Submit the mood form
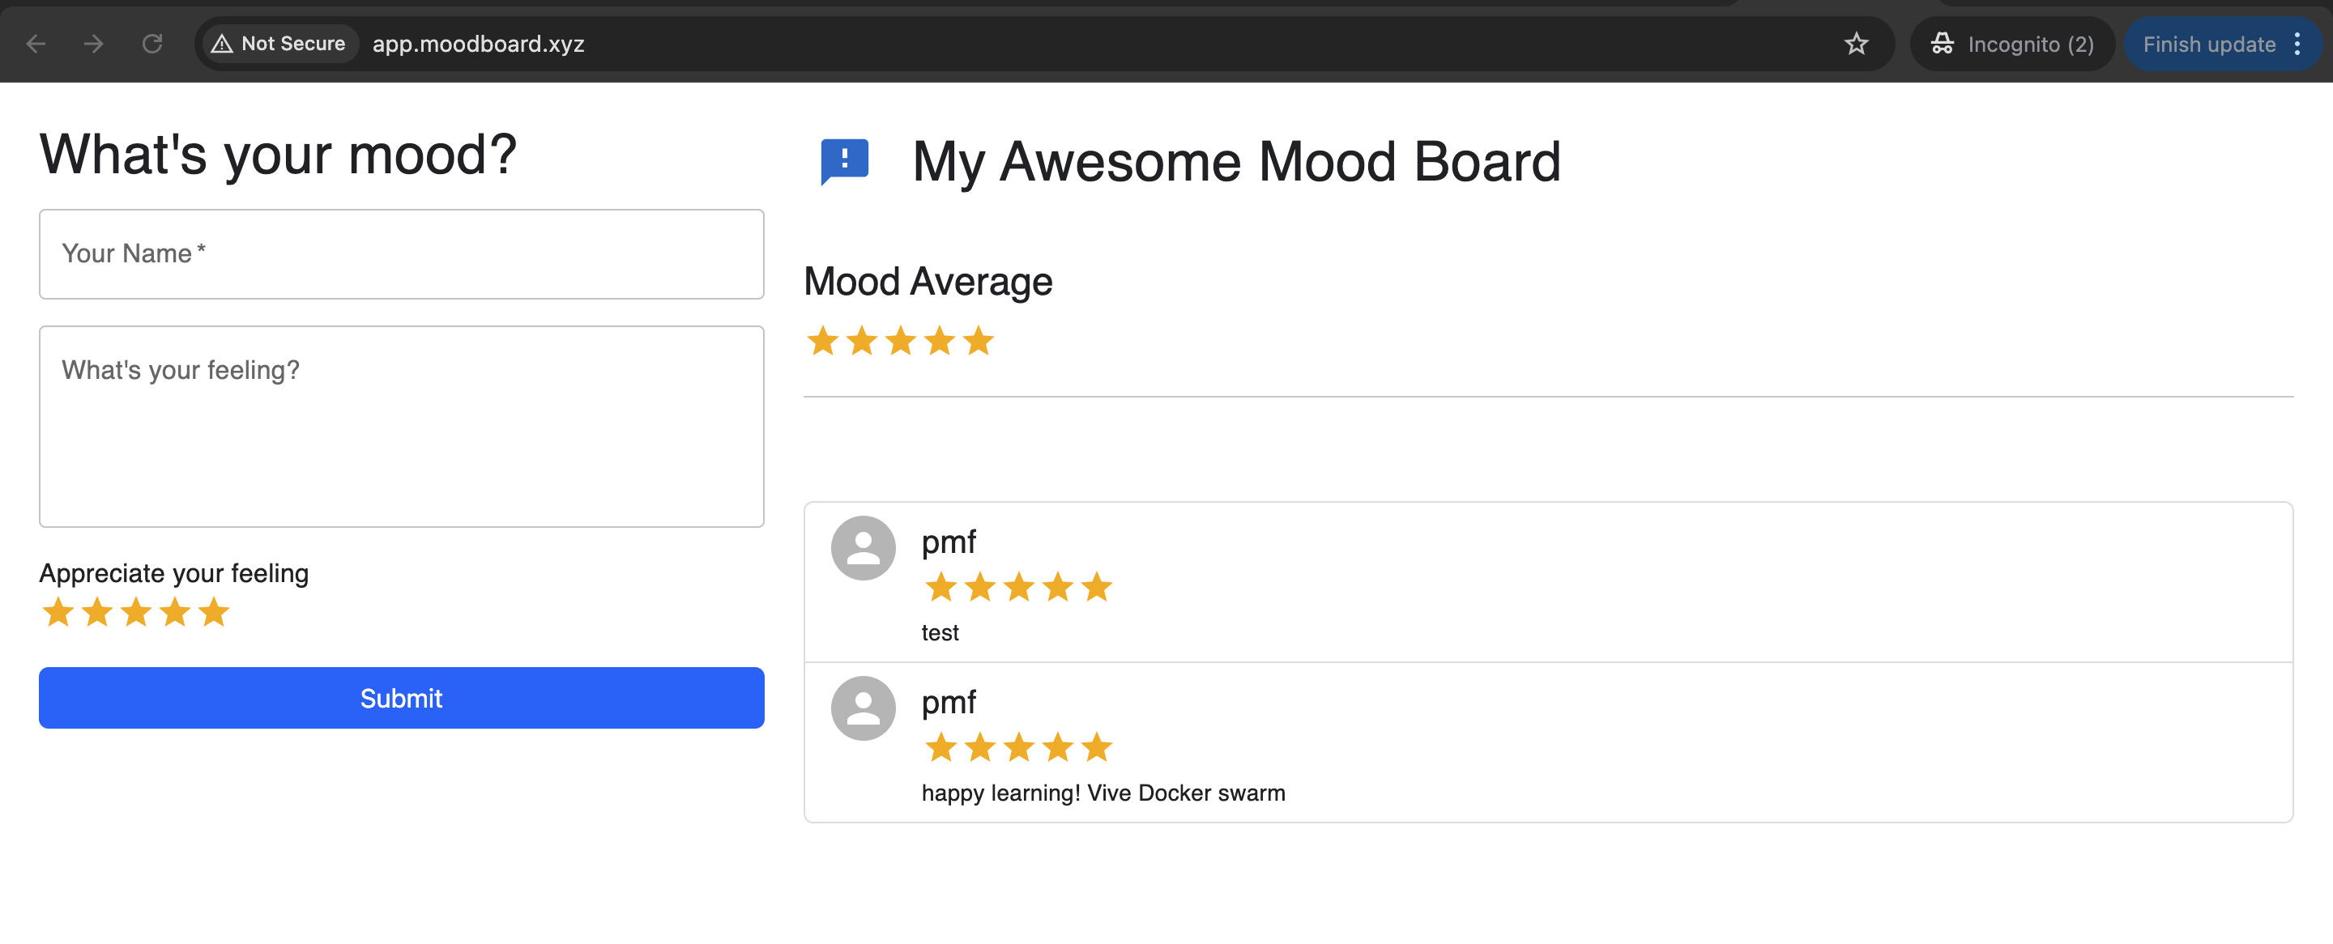Viewport: 2333px width, 944px height. tap(401, 698)
